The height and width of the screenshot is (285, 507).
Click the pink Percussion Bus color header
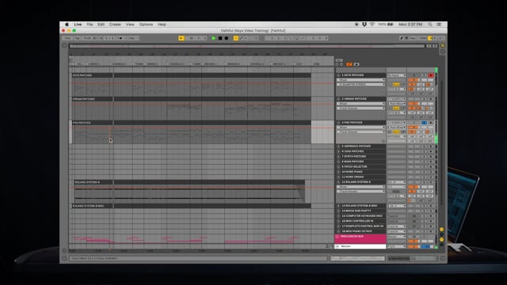[x=360, y=238]
